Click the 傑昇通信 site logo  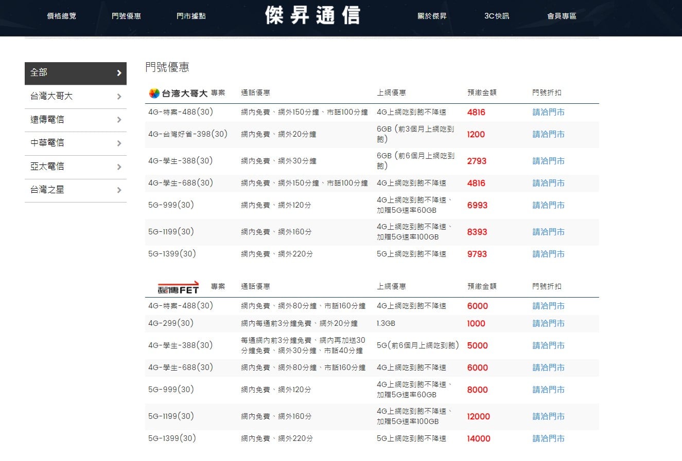(x=312, y=15)
